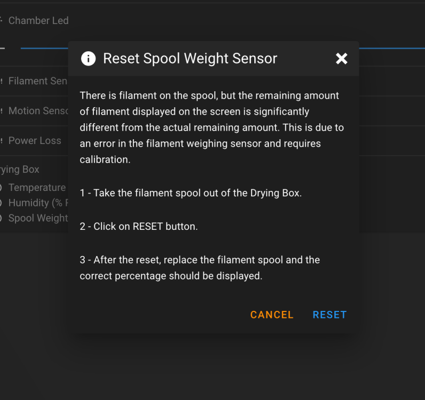Select the Chamber Led label
Image resolution: width=425 pixels, height=400 pixels.
(38, 21)
